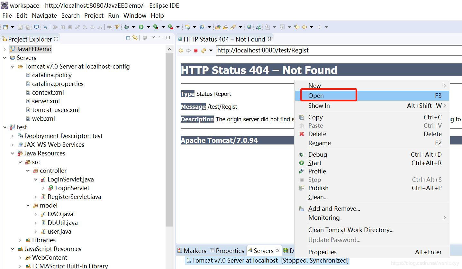The image size is (462, 269).
Task: Click the Last Edit Location icon
Action: 297,27
